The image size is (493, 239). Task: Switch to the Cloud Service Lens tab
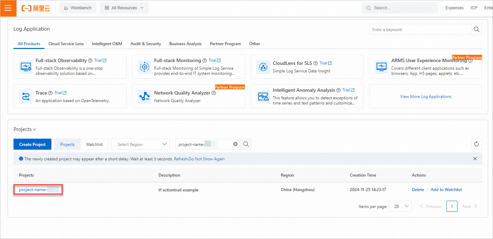(66, 44)
